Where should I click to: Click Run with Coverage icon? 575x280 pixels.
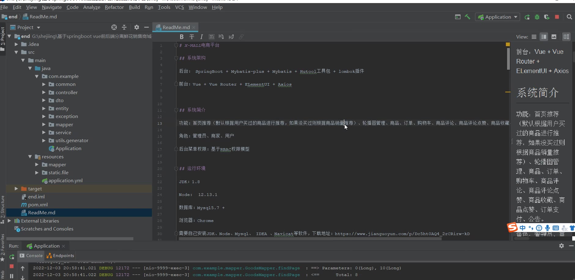tap(547, 17)
